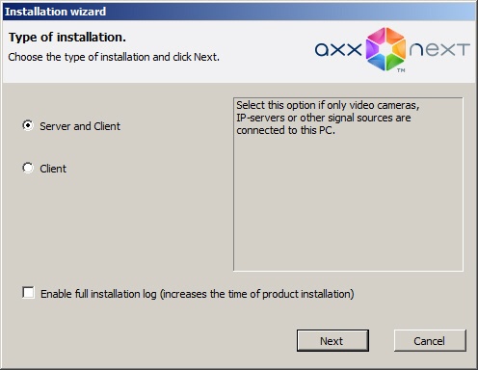Click the 'Server and Client' label text
Image resolution: width=478 pixels, height=370 pixels.
tap(80, 126)
